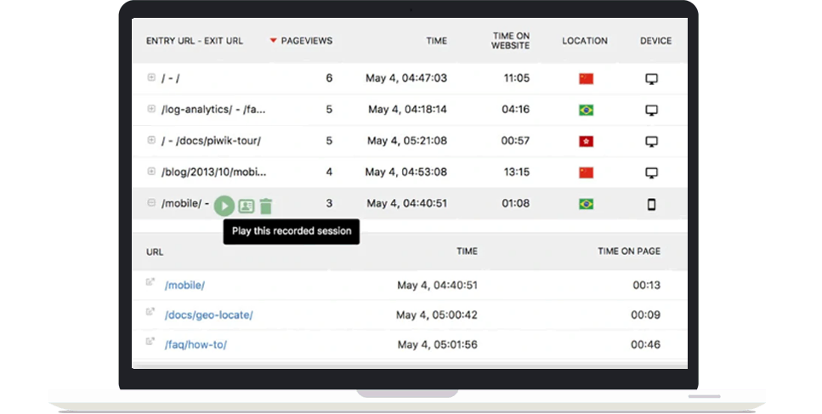Click the Location column header

[585, 41]
